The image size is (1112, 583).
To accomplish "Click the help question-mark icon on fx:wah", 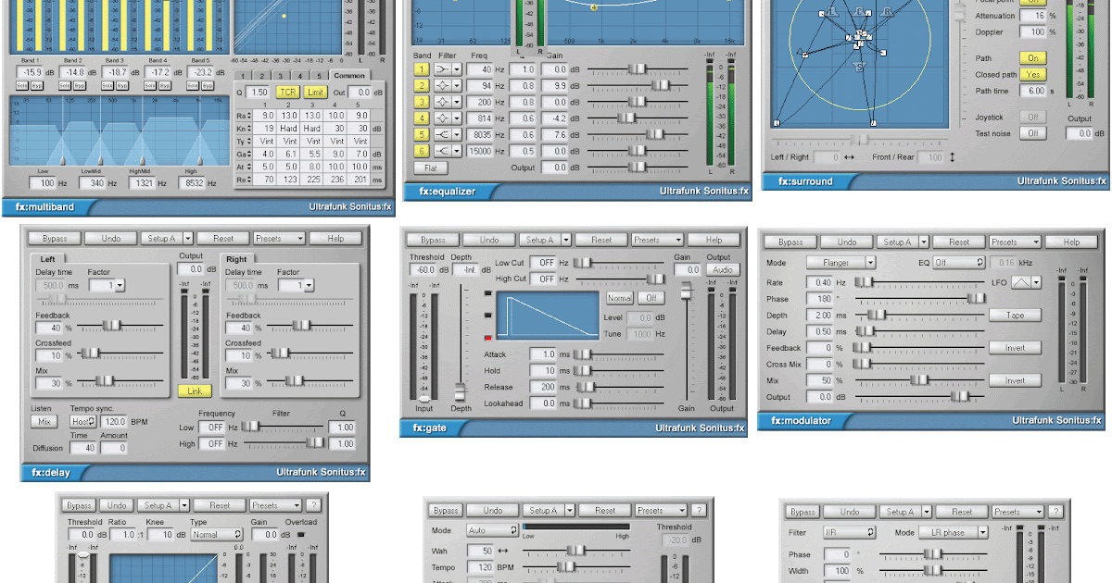I will [699, 510].
